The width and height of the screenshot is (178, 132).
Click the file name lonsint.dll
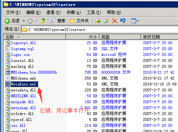[x=22, y=60]
